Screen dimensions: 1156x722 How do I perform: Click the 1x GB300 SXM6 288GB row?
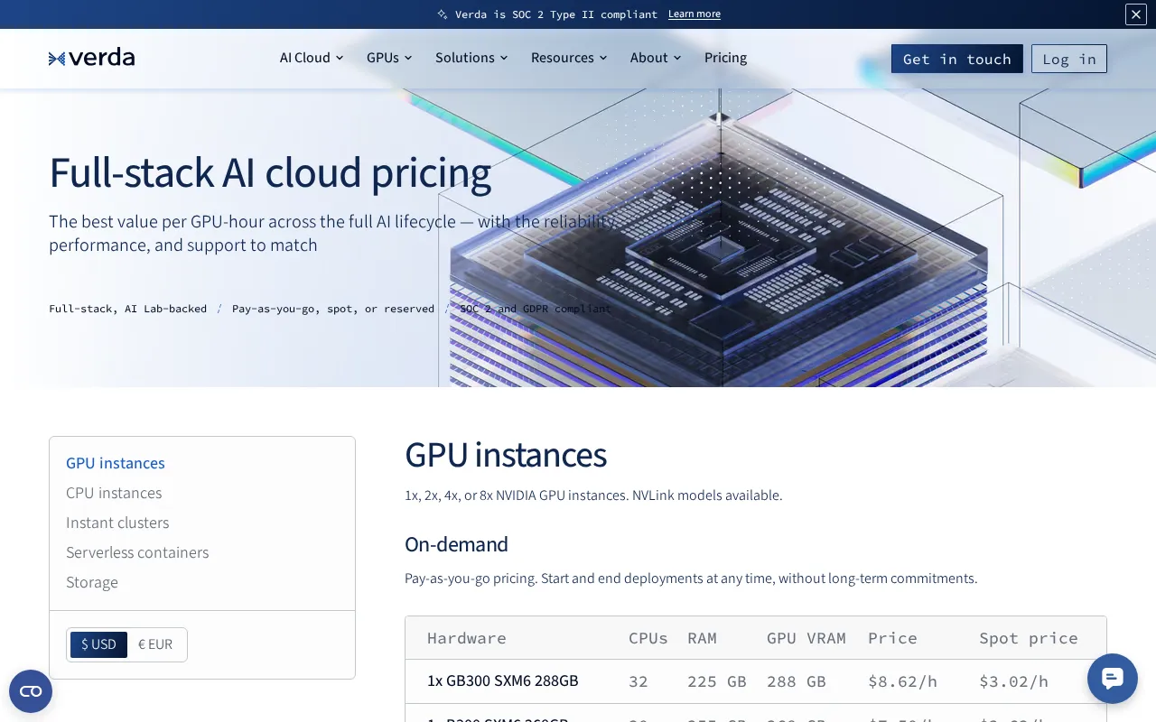tap(756, 681)
